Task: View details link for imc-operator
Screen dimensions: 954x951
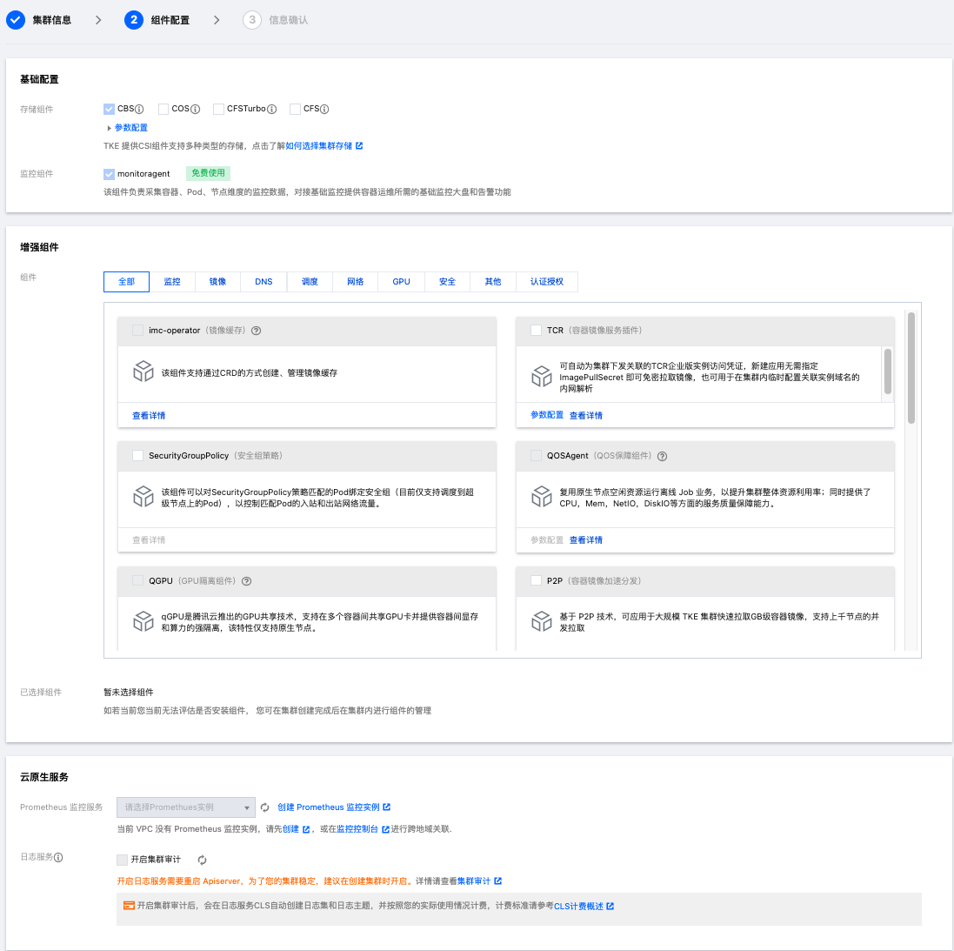Action: tap(149, 416)
